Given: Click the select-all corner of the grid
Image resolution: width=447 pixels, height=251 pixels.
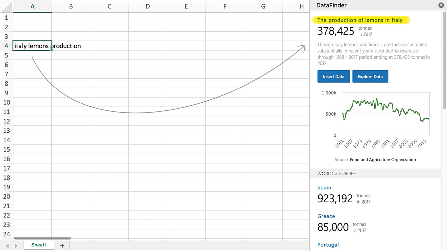Looking at the screenshot, I should pos(7,6).
